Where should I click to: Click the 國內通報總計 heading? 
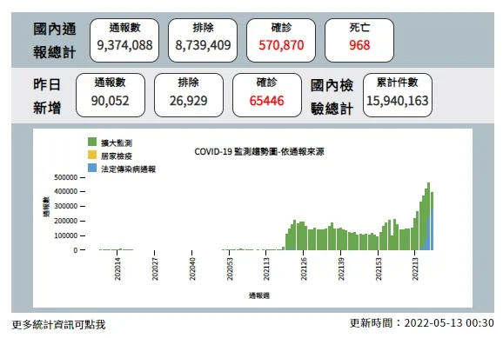coord(55,41)
